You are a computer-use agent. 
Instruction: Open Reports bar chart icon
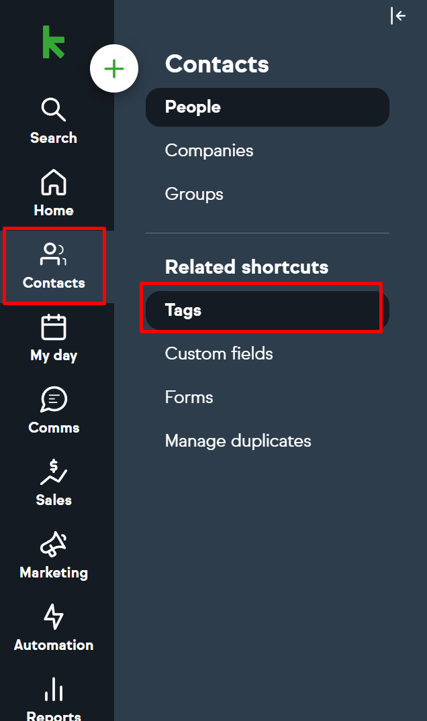(54, 689)
